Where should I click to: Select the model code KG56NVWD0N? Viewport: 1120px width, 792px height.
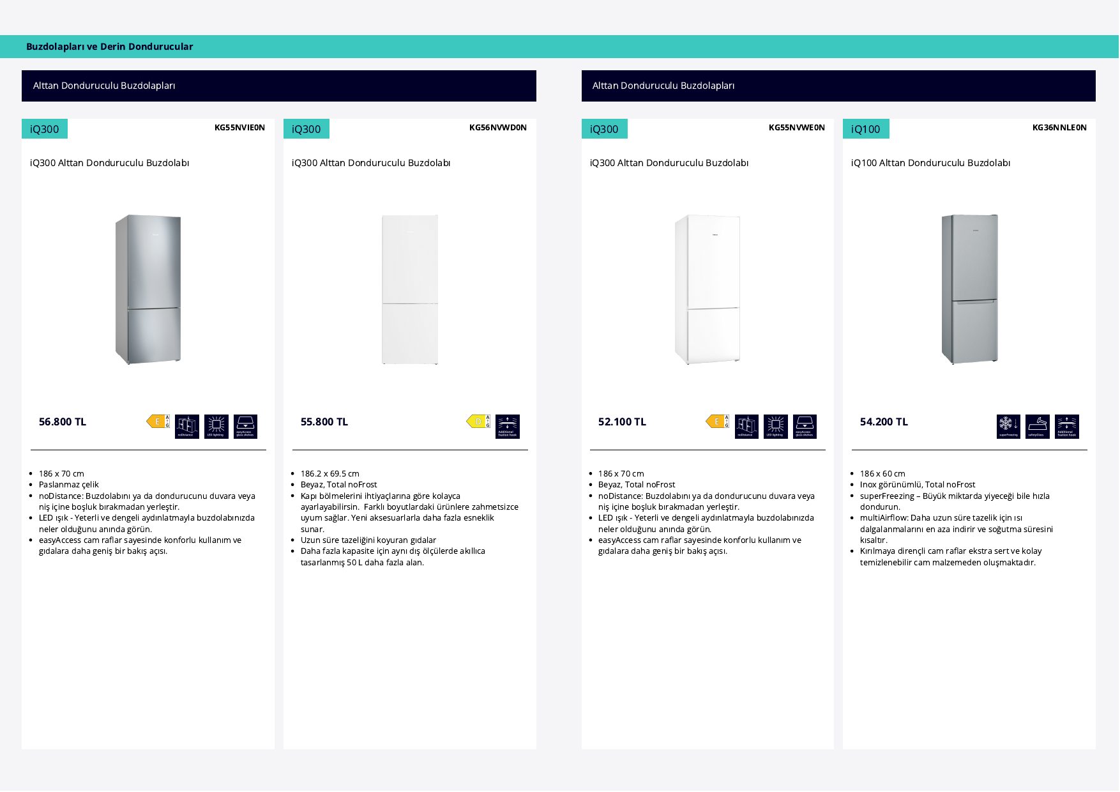498,128
